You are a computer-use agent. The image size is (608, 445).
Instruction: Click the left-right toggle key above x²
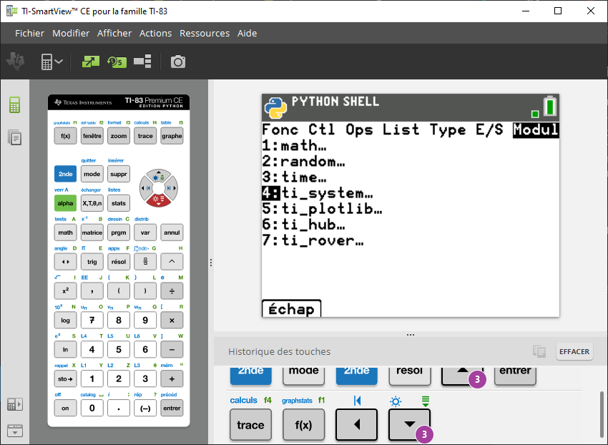coord(66,261)
